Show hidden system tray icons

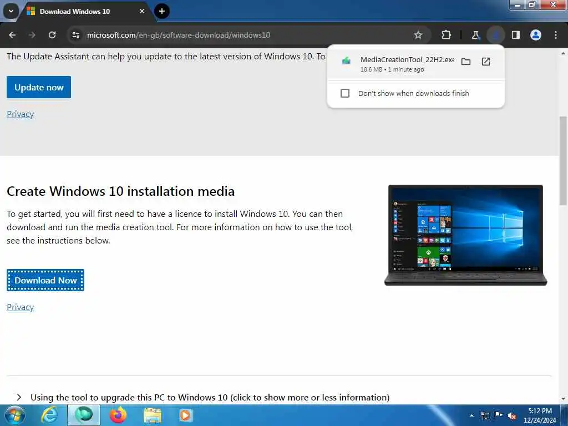[471, 415]
